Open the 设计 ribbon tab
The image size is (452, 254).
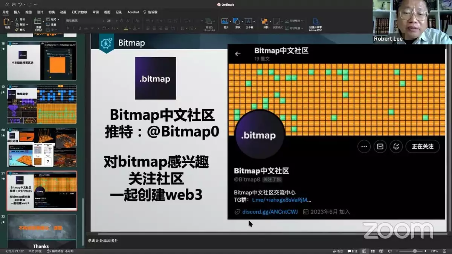(40, 12)
